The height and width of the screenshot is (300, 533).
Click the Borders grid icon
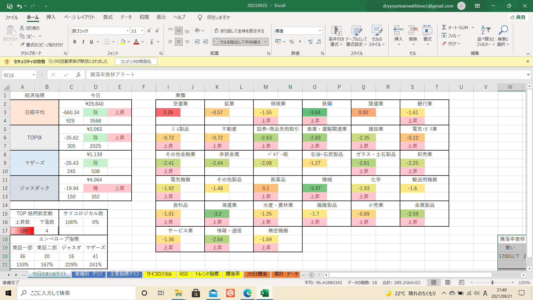107,42
